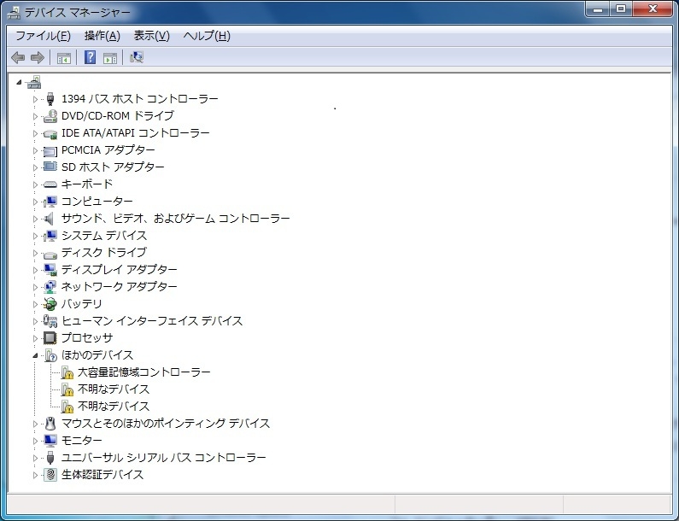Expand ユニバーサル シリアル バス コントローラー node
This screenshot has width=679, height=521.
36,458
